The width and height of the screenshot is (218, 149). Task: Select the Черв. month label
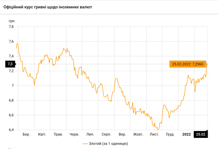coord(74,134)
